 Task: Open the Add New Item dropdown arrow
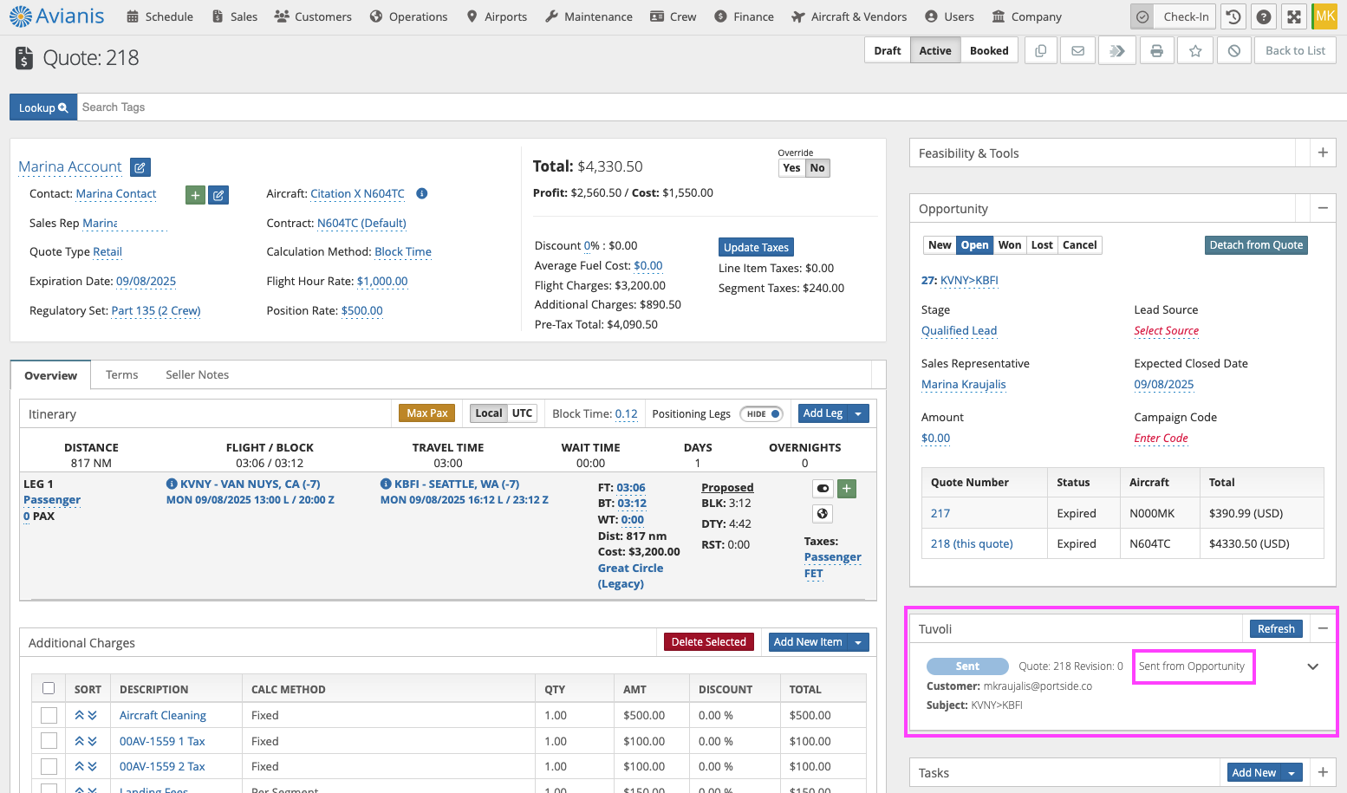(858, 642)
